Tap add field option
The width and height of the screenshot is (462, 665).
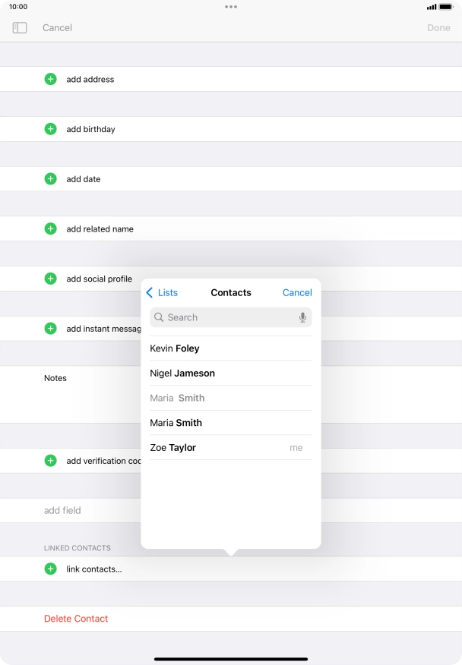coord(62,510)
